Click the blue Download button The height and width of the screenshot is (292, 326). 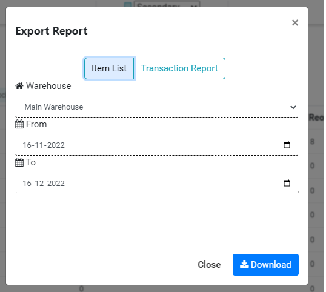tap(265, 265)
